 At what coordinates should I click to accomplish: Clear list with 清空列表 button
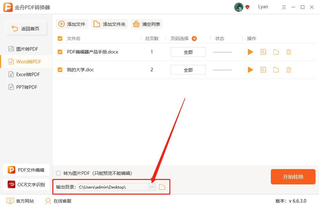[146, 24]
